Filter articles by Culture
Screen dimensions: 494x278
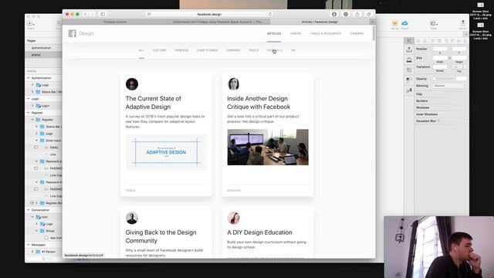pos(160,50)
